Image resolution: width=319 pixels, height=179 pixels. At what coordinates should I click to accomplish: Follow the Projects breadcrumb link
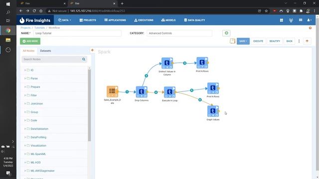(x=25, y=28)
